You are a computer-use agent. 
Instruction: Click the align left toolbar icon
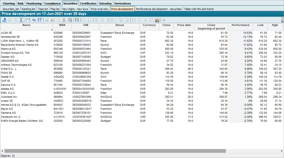97,20
